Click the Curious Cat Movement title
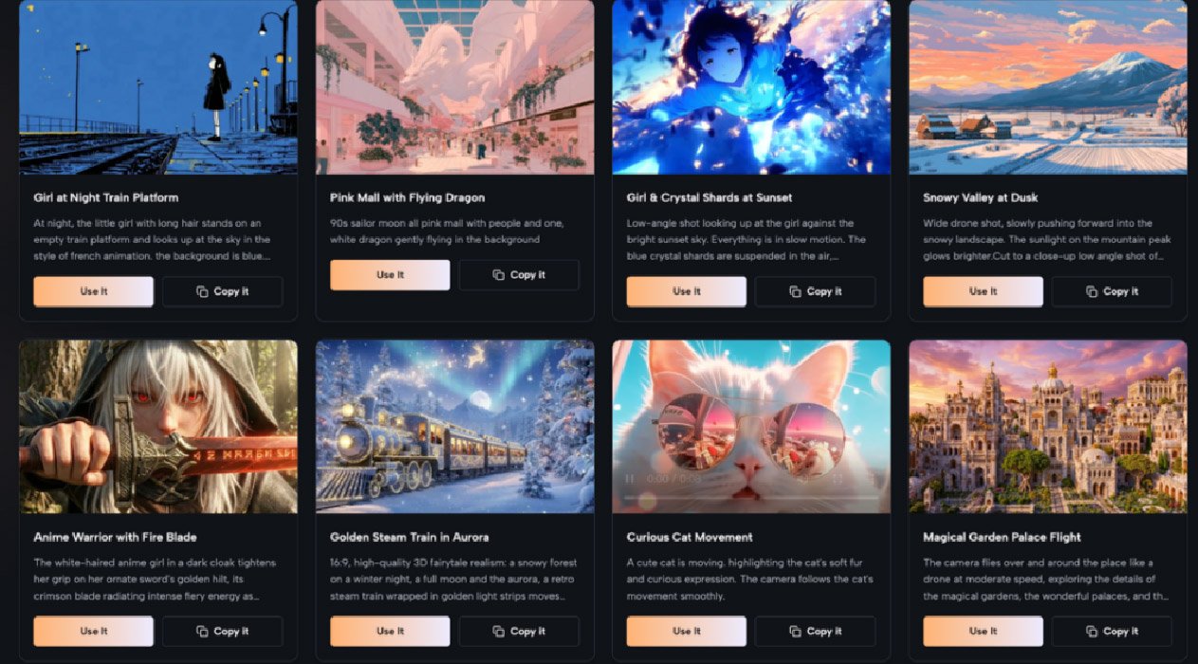Image resolution: width=1198 pixels, height=664 pixels. 690,537
